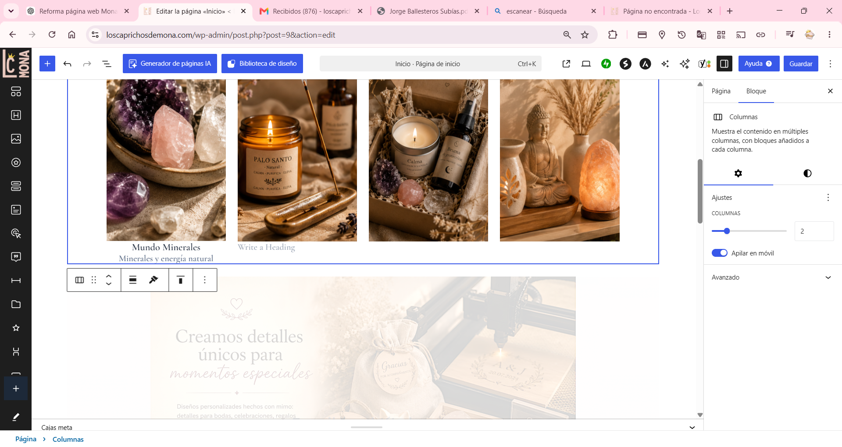Change block alignment in block toolbar

pos(132,280)
